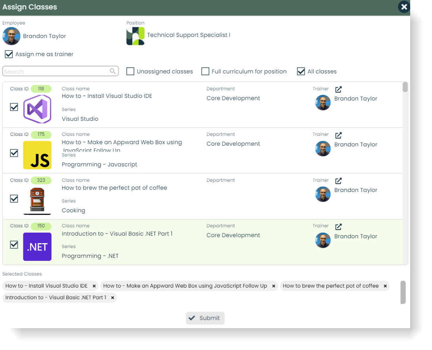
Task: Open trainer details via external link icon for class 118
Action: [338, 89]
